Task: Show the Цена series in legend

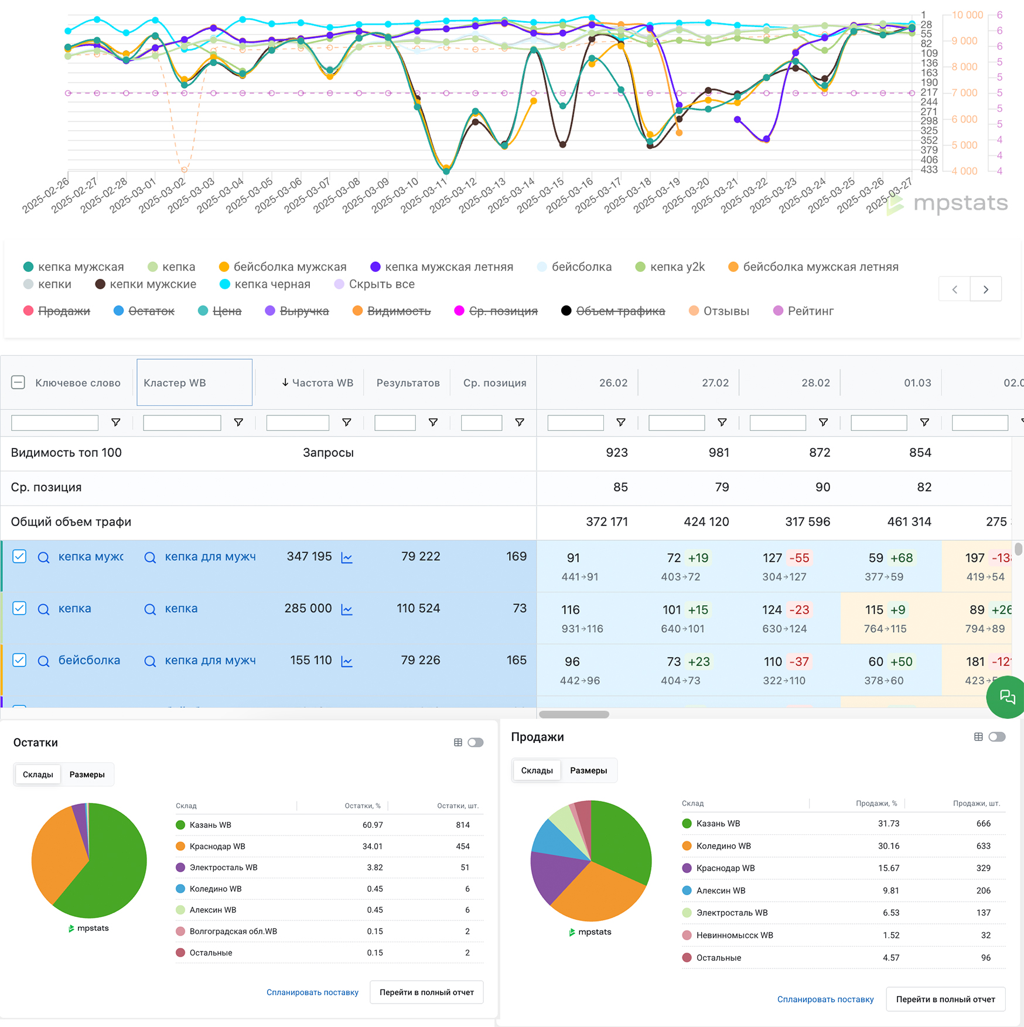Action: pos(220,311)
